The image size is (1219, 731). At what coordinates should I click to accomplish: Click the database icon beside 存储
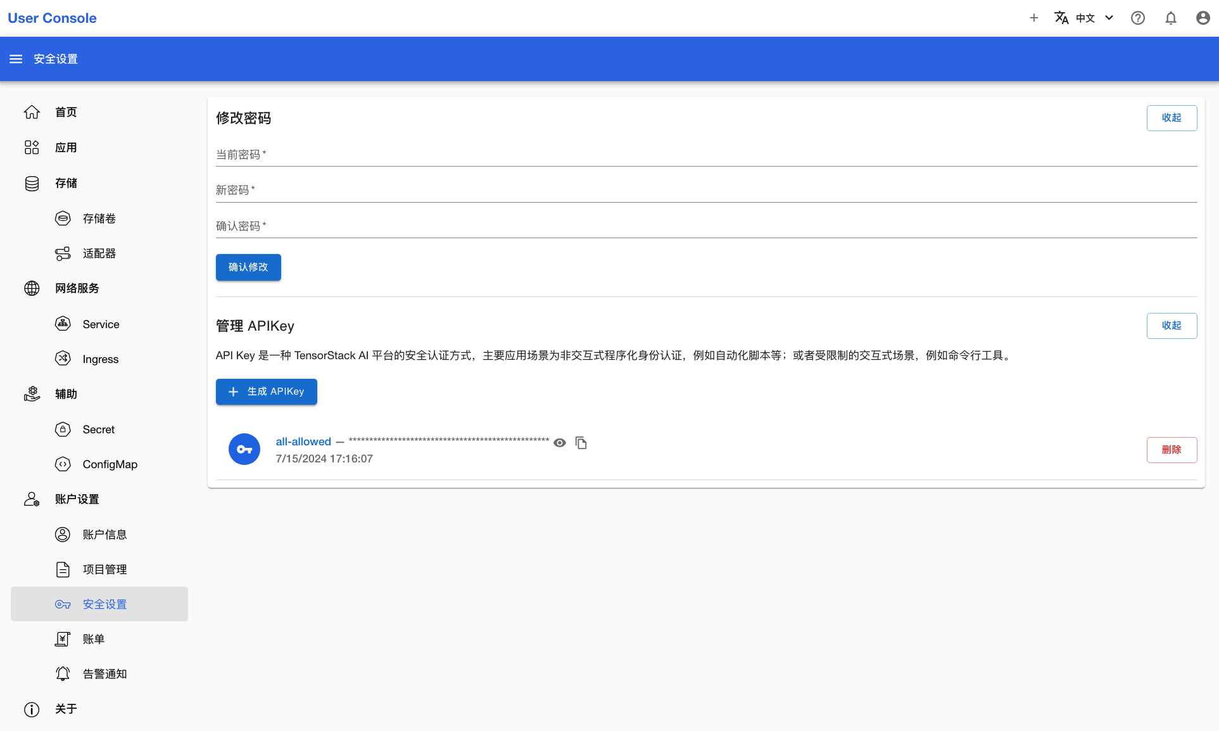[32, 183]
